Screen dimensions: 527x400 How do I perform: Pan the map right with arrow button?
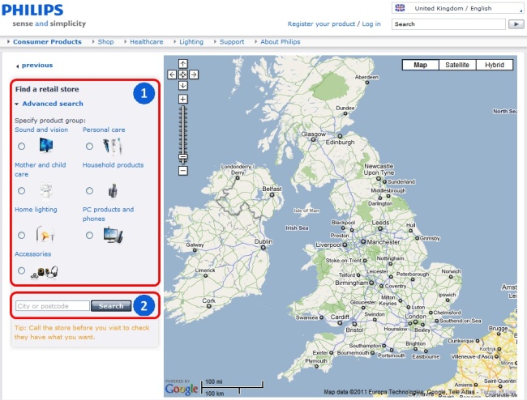[194, 74]
